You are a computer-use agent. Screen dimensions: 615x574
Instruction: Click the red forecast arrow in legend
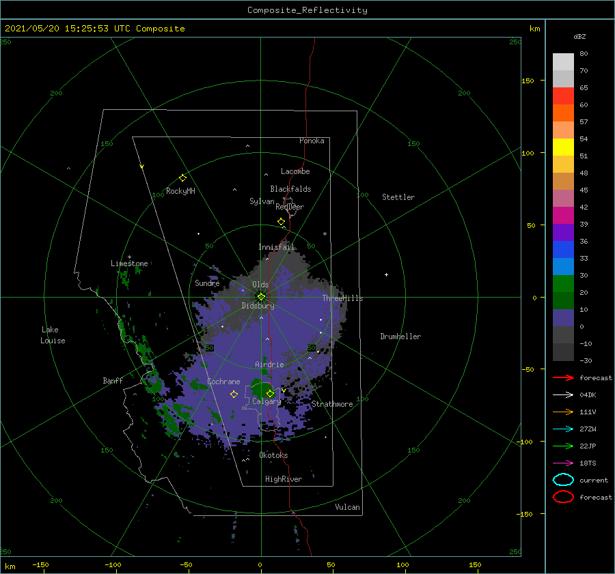[563, 377]
